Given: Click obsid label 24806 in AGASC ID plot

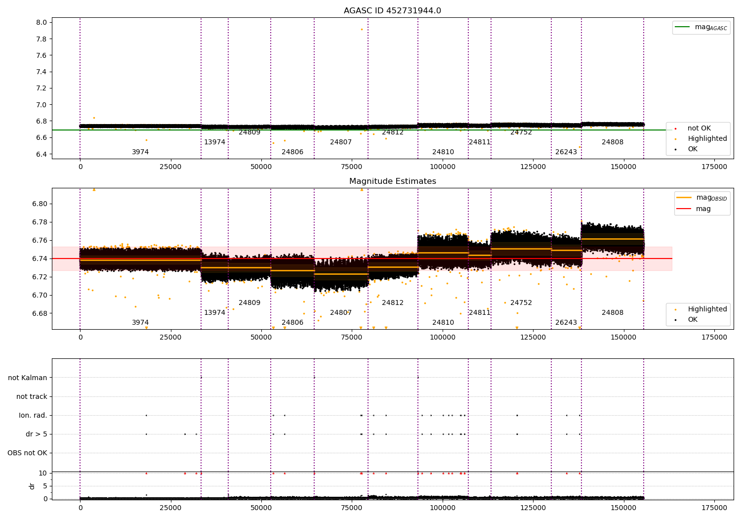Looking at the screenshot, I should click(x=292, y=152).
